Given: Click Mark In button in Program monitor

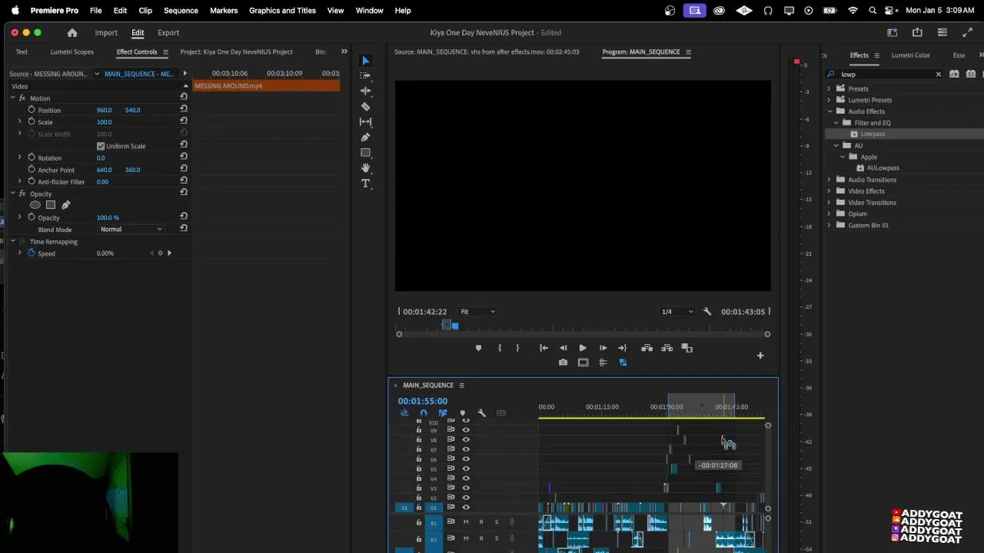Looking at the screenshot, I should tap(500, 348).
